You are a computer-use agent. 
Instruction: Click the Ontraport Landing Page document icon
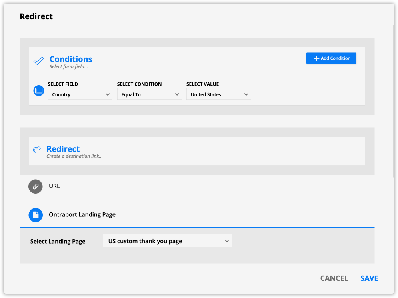coord(36,215)
